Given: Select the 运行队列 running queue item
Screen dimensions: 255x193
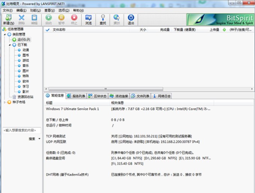Looking at the screenshot, I should pos(21,39).
